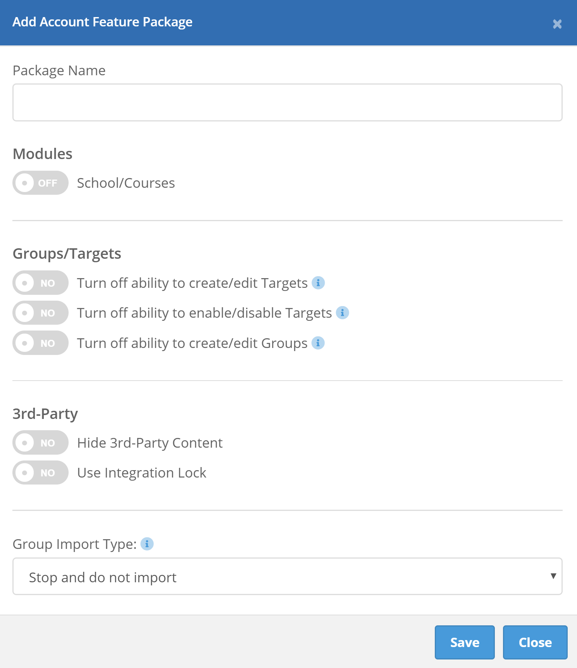Image resolution: width=577 pixels, height=668 pixels.
Task: Click the Hide 3rd-Party Content label
Action: (150, 443)
